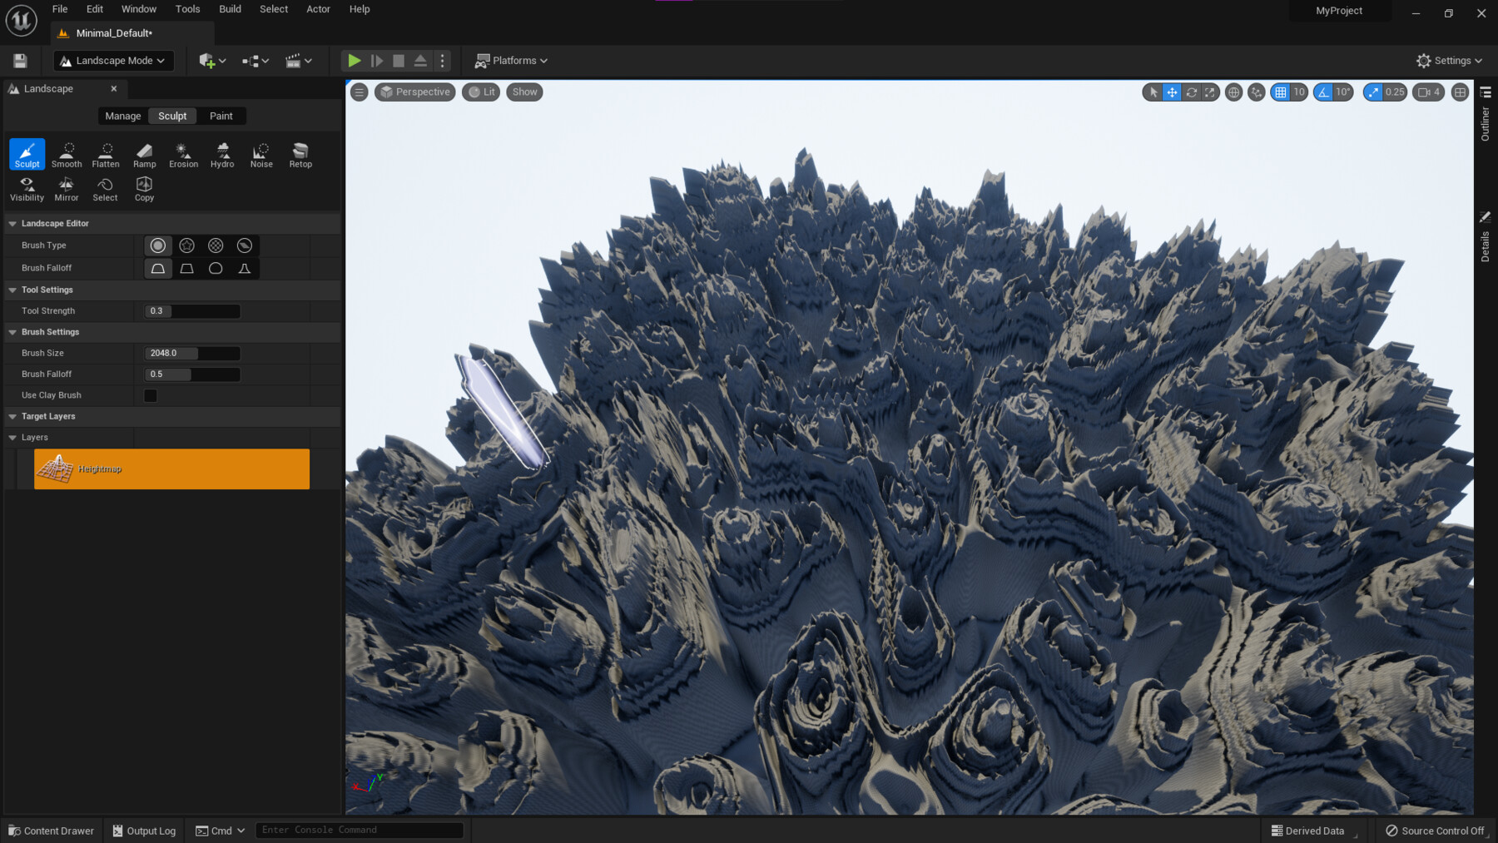Activate the Hydro erosion tool
This screenshot has height=843, width=1498.
point(222,155)
